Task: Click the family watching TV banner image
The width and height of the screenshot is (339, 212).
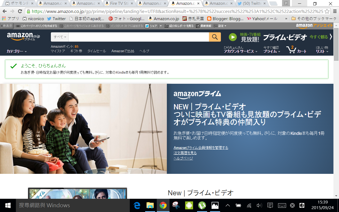Action: [x=83, y=129]
